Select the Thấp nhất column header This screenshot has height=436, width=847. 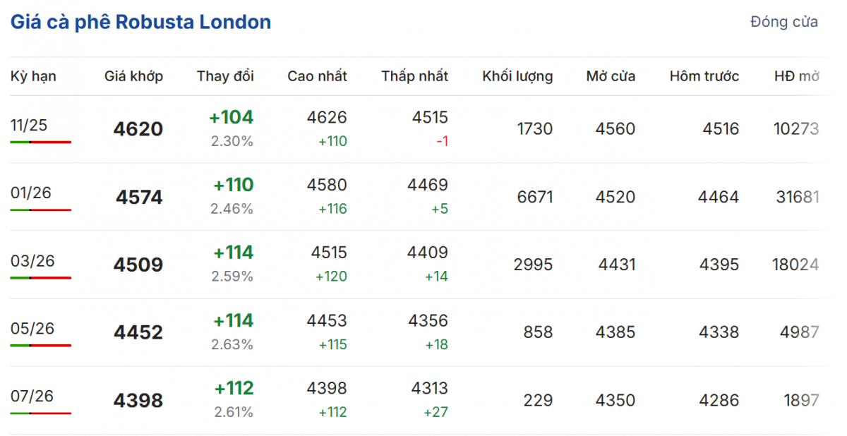tap(414, 76)
